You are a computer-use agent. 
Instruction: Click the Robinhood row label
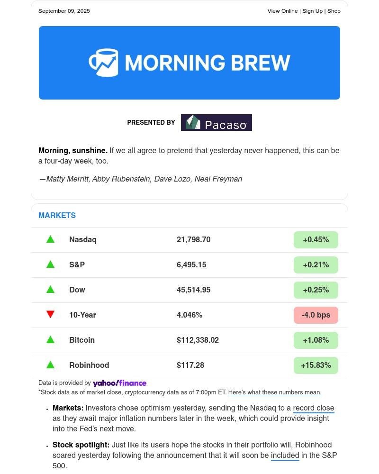coord(89,365)
